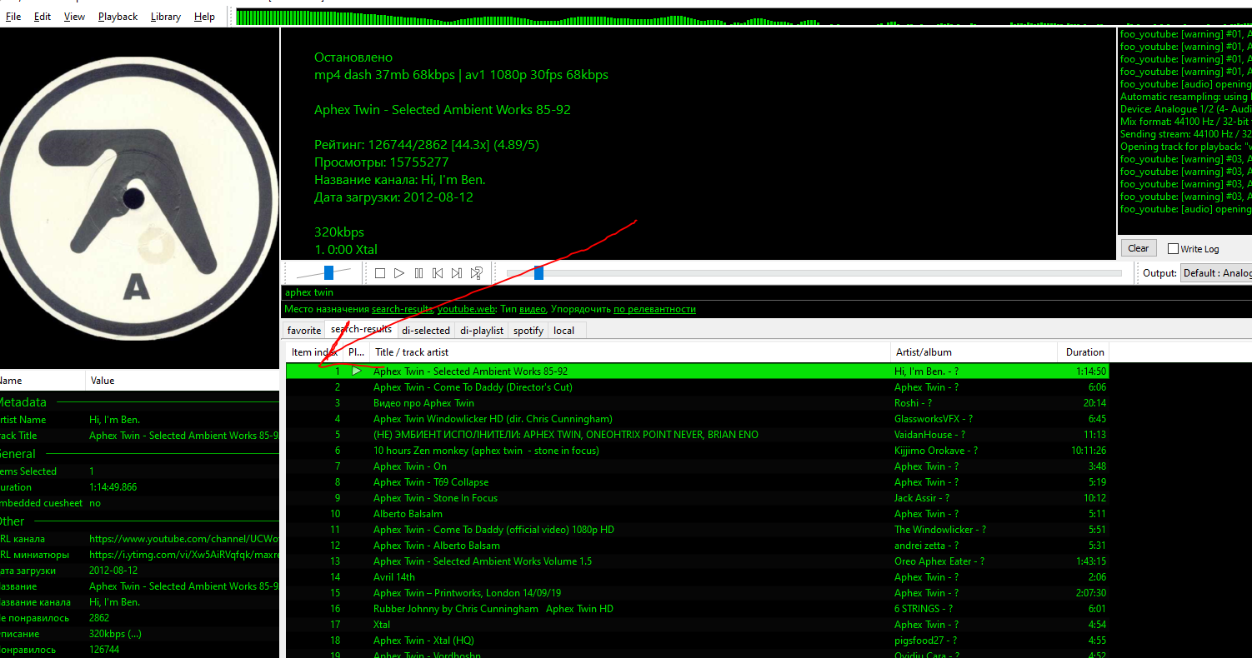Open the di-playlist tab
Viewport: 1252px width, 658px height.
click(x=482, y=331)
